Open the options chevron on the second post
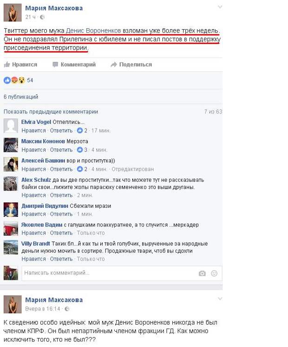This screenshot has width=288, height=347. 220,299
